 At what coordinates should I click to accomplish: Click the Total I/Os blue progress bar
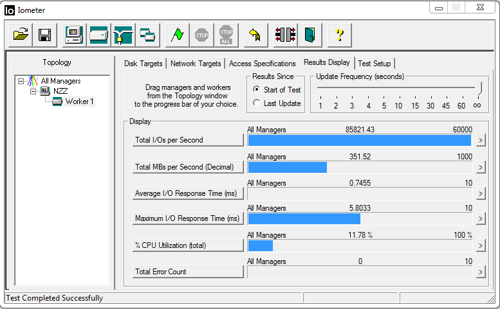(359, 140)
